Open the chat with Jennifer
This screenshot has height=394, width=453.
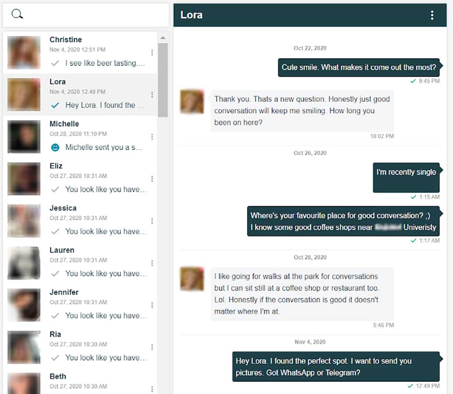88,305
